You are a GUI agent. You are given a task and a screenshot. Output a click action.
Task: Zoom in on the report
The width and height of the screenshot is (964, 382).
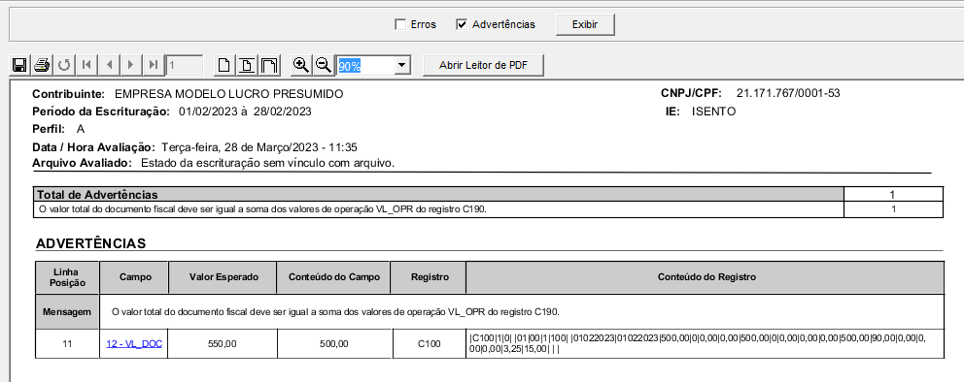300,64
